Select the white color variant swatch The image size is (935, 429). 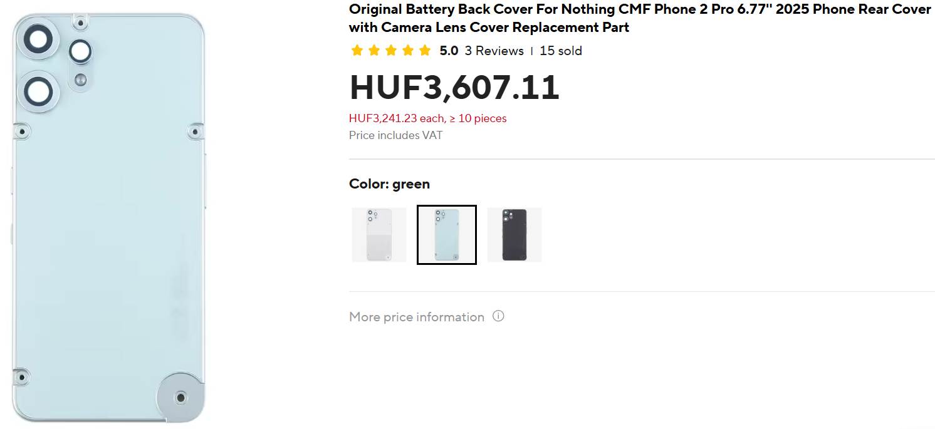coord(379,235)
